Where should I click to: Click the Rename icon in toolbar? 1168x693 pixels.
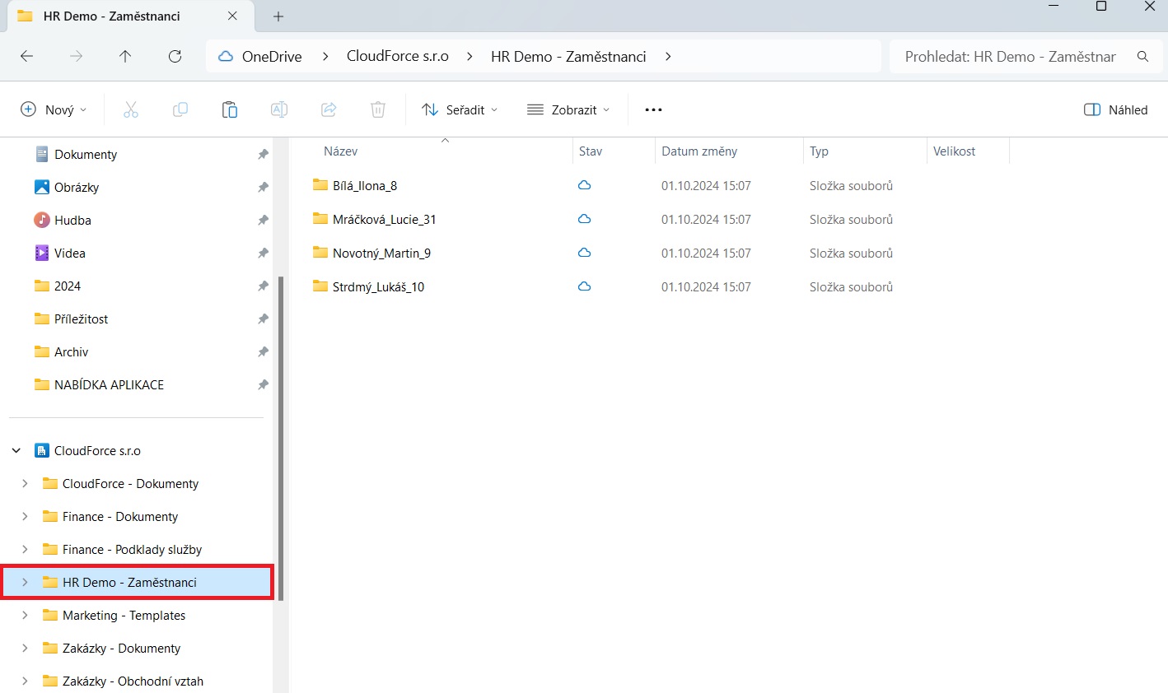[279, 109]
